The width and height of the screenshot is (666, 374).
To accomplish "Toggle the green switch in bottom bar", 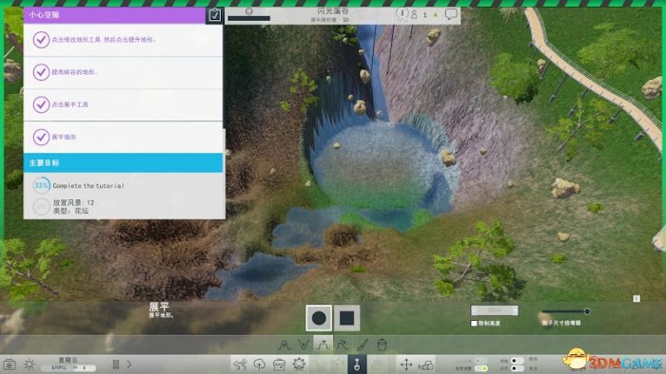I will tap(481, 368).
